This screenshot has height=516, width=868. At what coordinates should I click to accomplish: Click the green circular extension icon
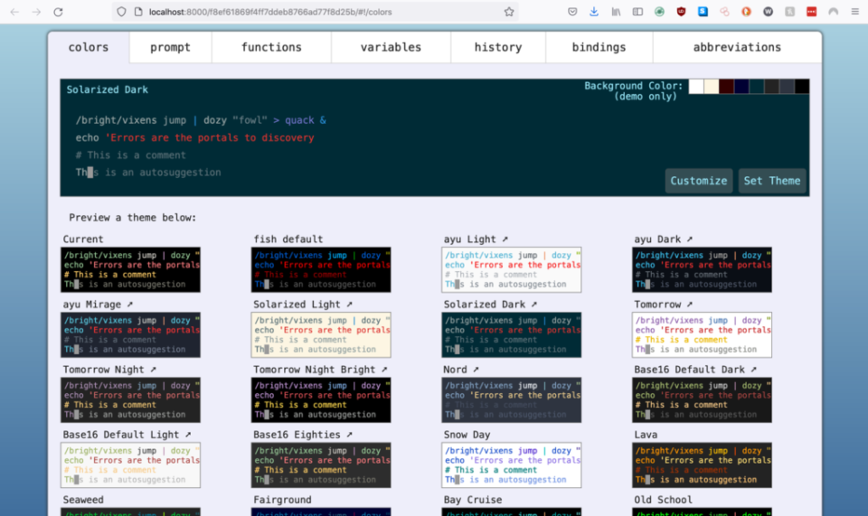coord(659,12)
